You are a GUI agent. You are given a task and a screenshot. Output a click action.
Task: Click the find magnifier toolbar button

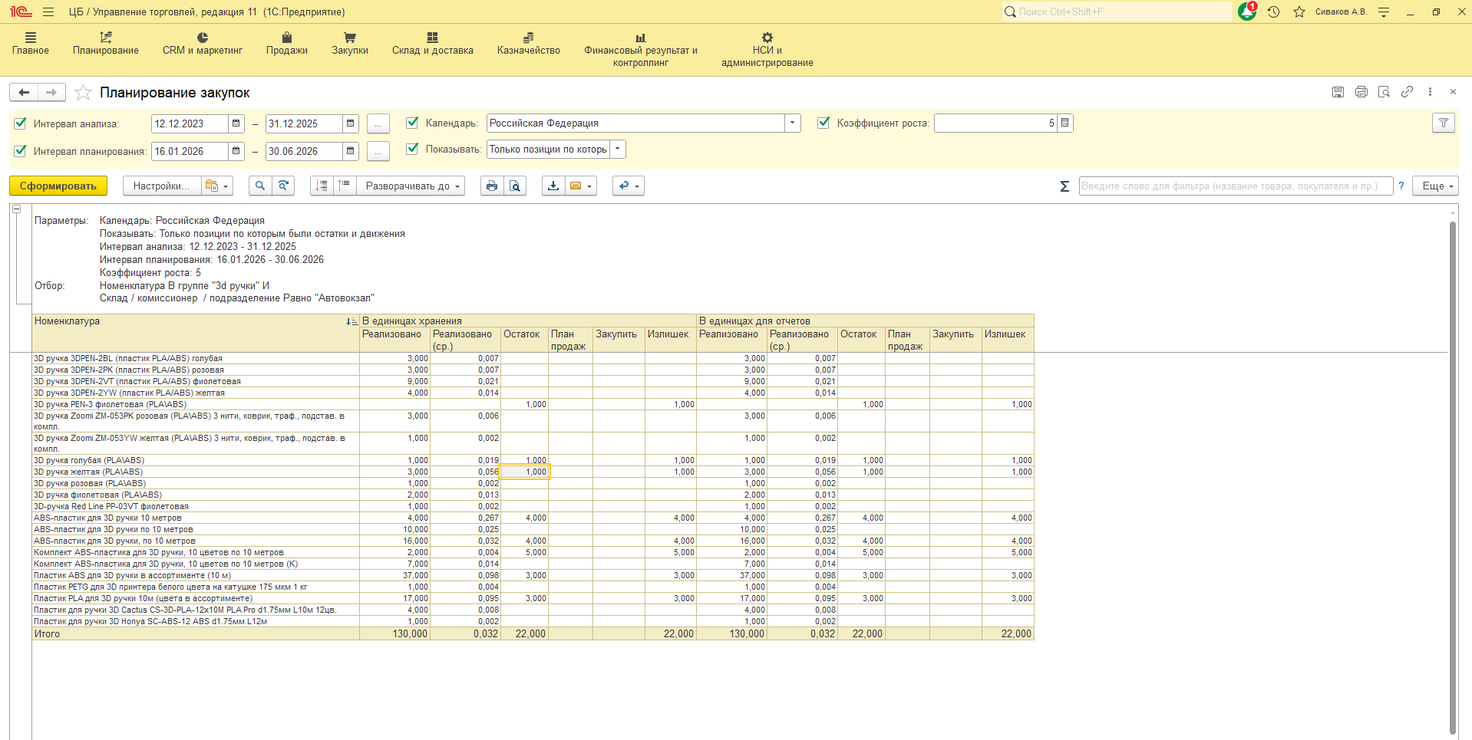pos(260,186)
